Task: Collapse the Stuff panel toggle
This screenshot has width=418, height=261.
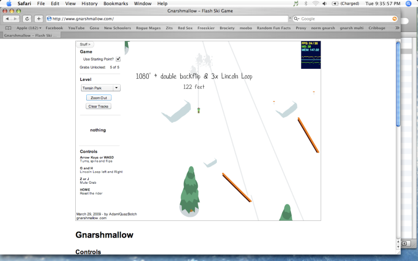Action: (85, 45)
